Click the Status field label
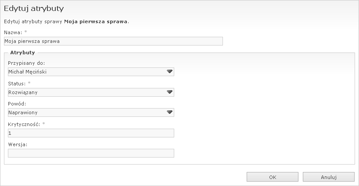The height and width of the screenshot is (186, 359). pyautogui.click(x=17, y=83)
